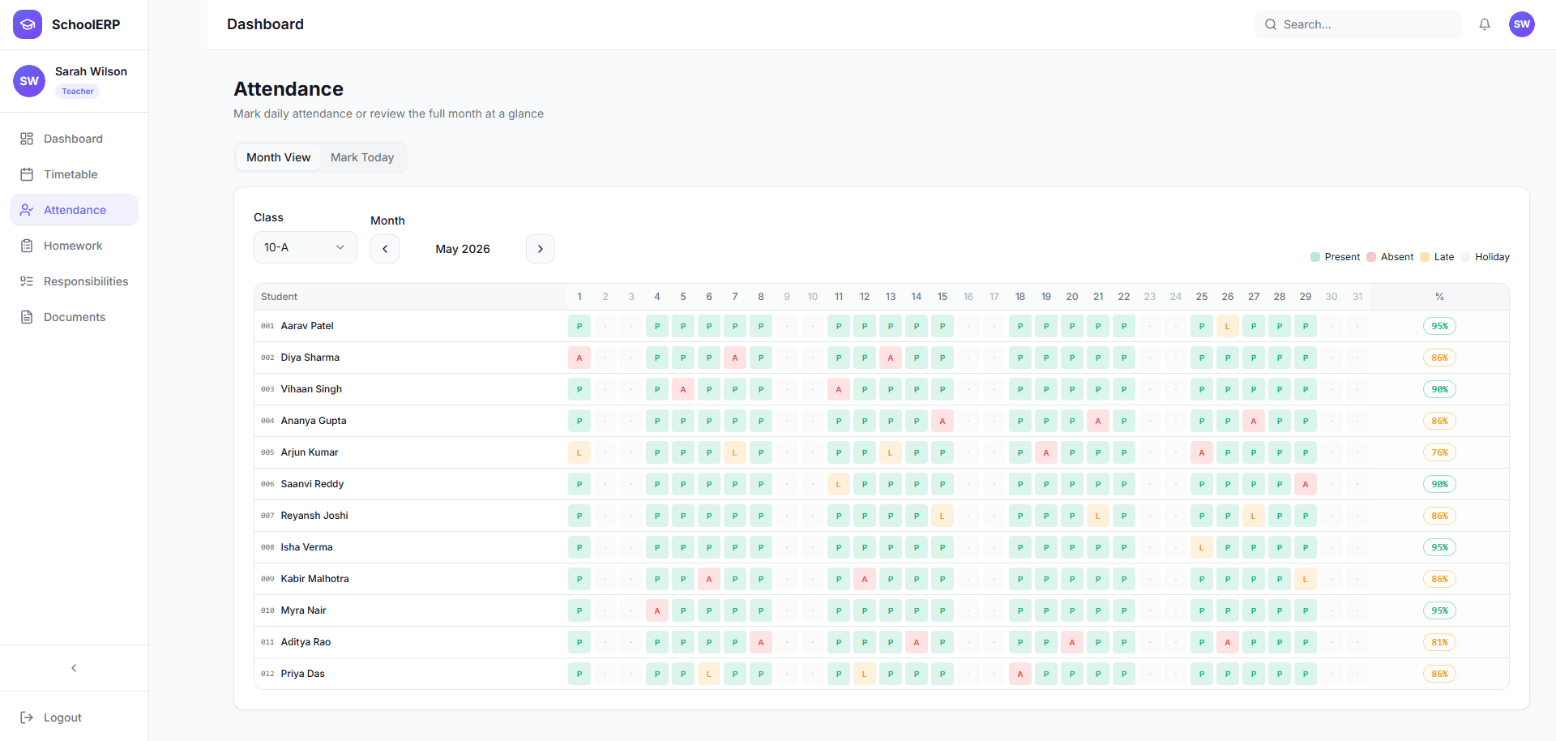Click Ananya Gupta's absent cell on day 15

[x=943, y=421]
